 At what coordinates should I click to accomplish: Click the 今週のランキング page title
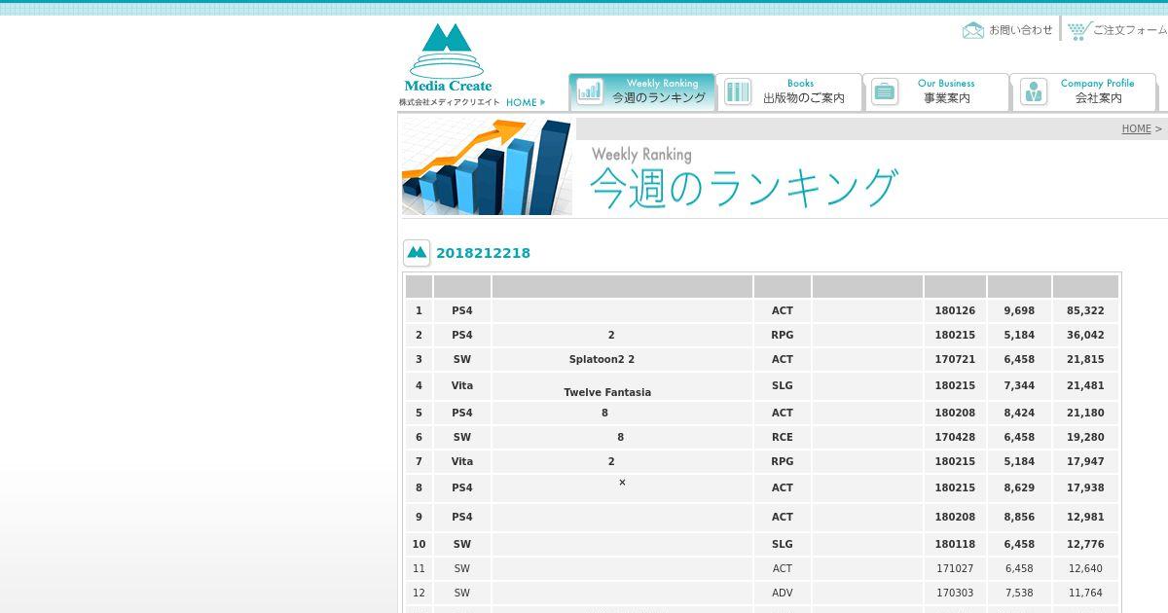pos(743,188)
